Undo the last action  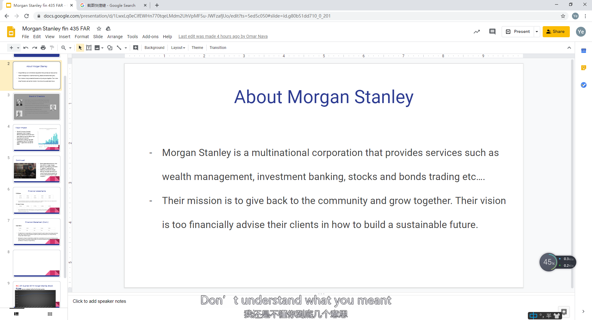point(26,48)
